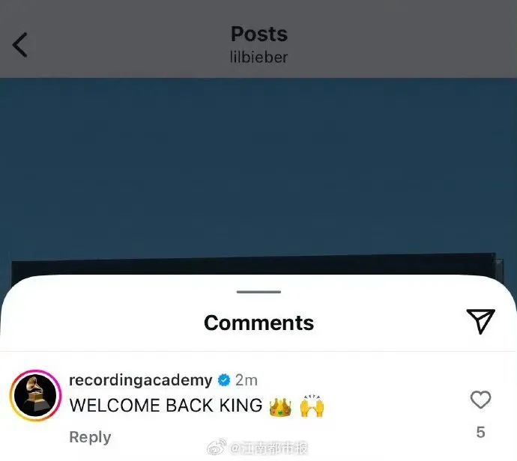The width and height of the screenshot is (517, 461).
Task: View likes count 5 on comment
Action: click(480, 432)
